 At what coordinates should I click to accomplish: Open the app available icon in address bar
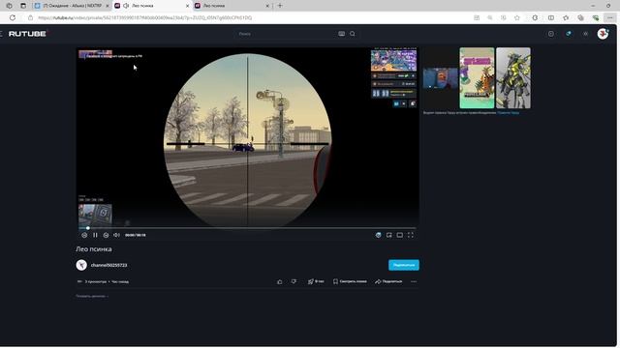point(477,17)
